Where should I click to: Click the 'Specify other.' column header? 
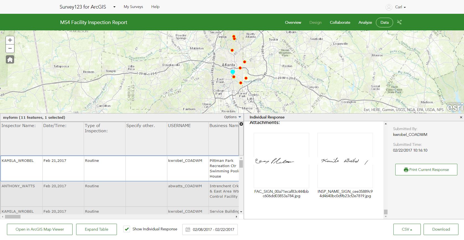pyautogui.click(x=146, y=138)
